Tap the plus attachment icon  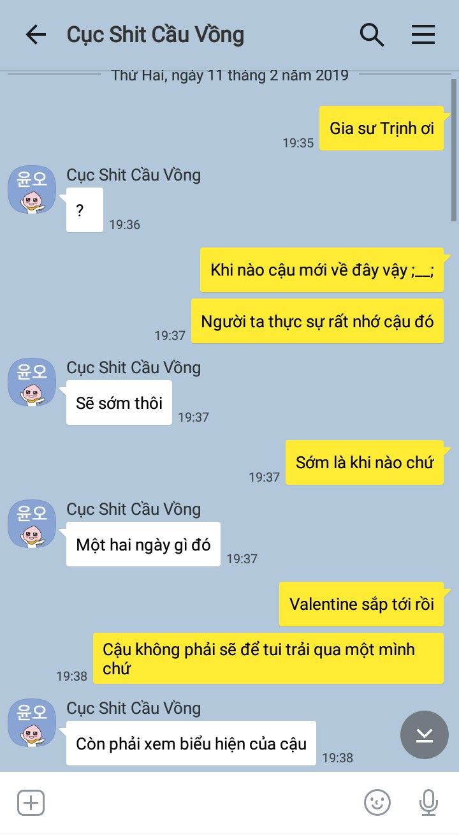click(x=31, y=802)
